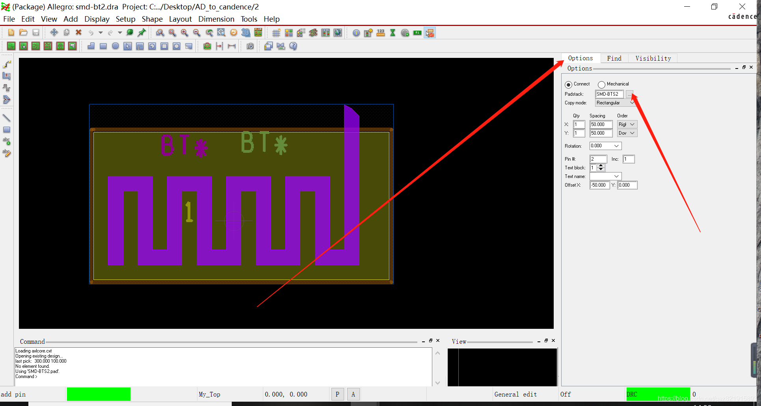Open the 3D viewer
The height and width of the screenshot is (406, 761).
pyautogui.click(x=246, y=33)
